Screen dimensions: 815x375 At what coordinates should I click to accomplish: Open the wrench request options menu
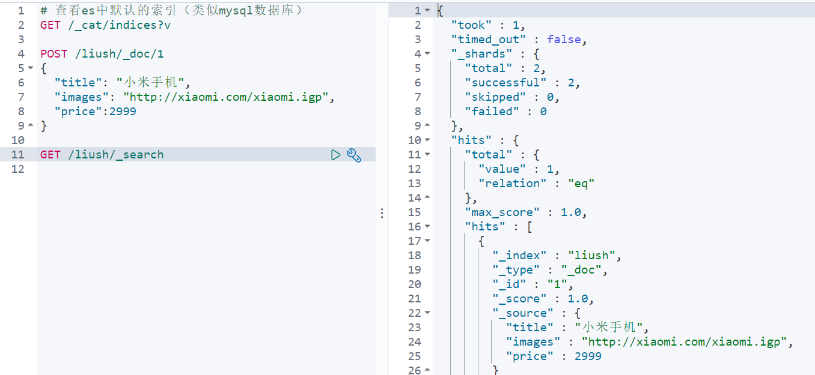pyautogui.click(x=354, y=155)
